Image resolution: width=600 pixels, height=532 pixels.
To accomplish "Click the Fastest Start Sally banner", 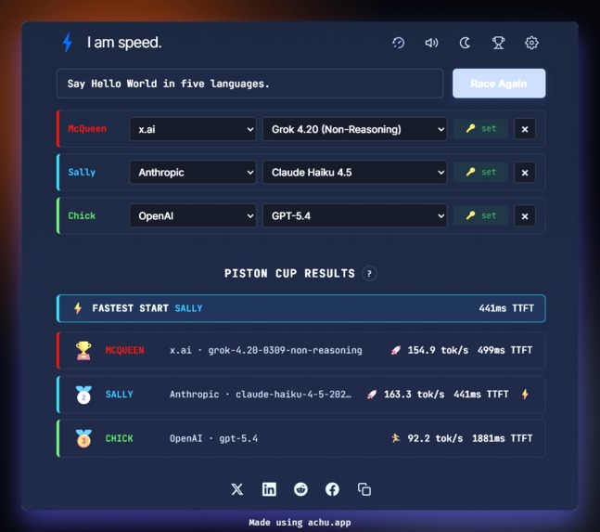I will pyautogui.click(x=301, y=308).
